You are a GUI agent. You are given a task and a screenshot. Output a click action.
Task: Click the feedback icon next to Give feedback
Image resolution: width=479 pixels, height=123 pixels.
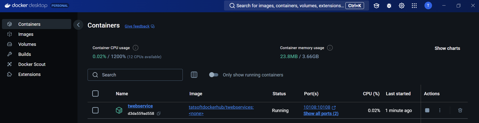[153, 26]
